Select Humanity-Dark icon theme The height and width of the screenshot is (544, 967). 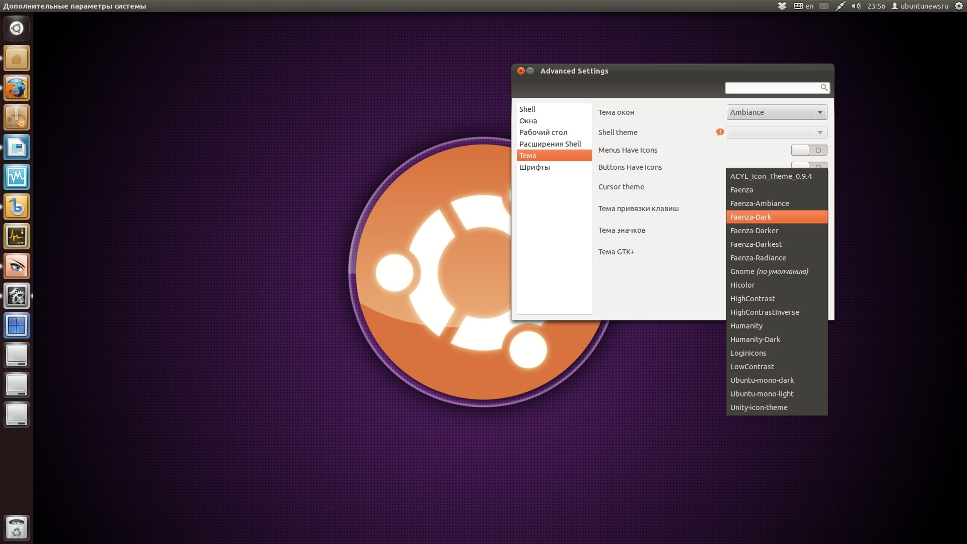[777, 339]
